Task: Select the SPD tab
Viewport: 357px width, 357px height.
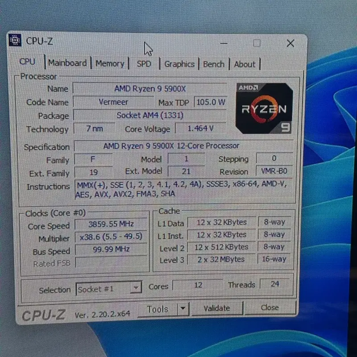Action: 144,64
